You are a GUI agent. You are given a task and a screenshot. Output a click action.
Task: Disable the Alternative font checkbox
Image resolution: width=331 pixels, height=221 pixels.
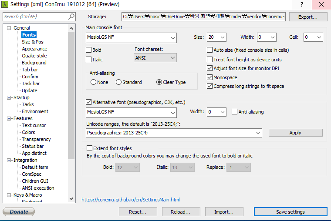pos(89,102)
